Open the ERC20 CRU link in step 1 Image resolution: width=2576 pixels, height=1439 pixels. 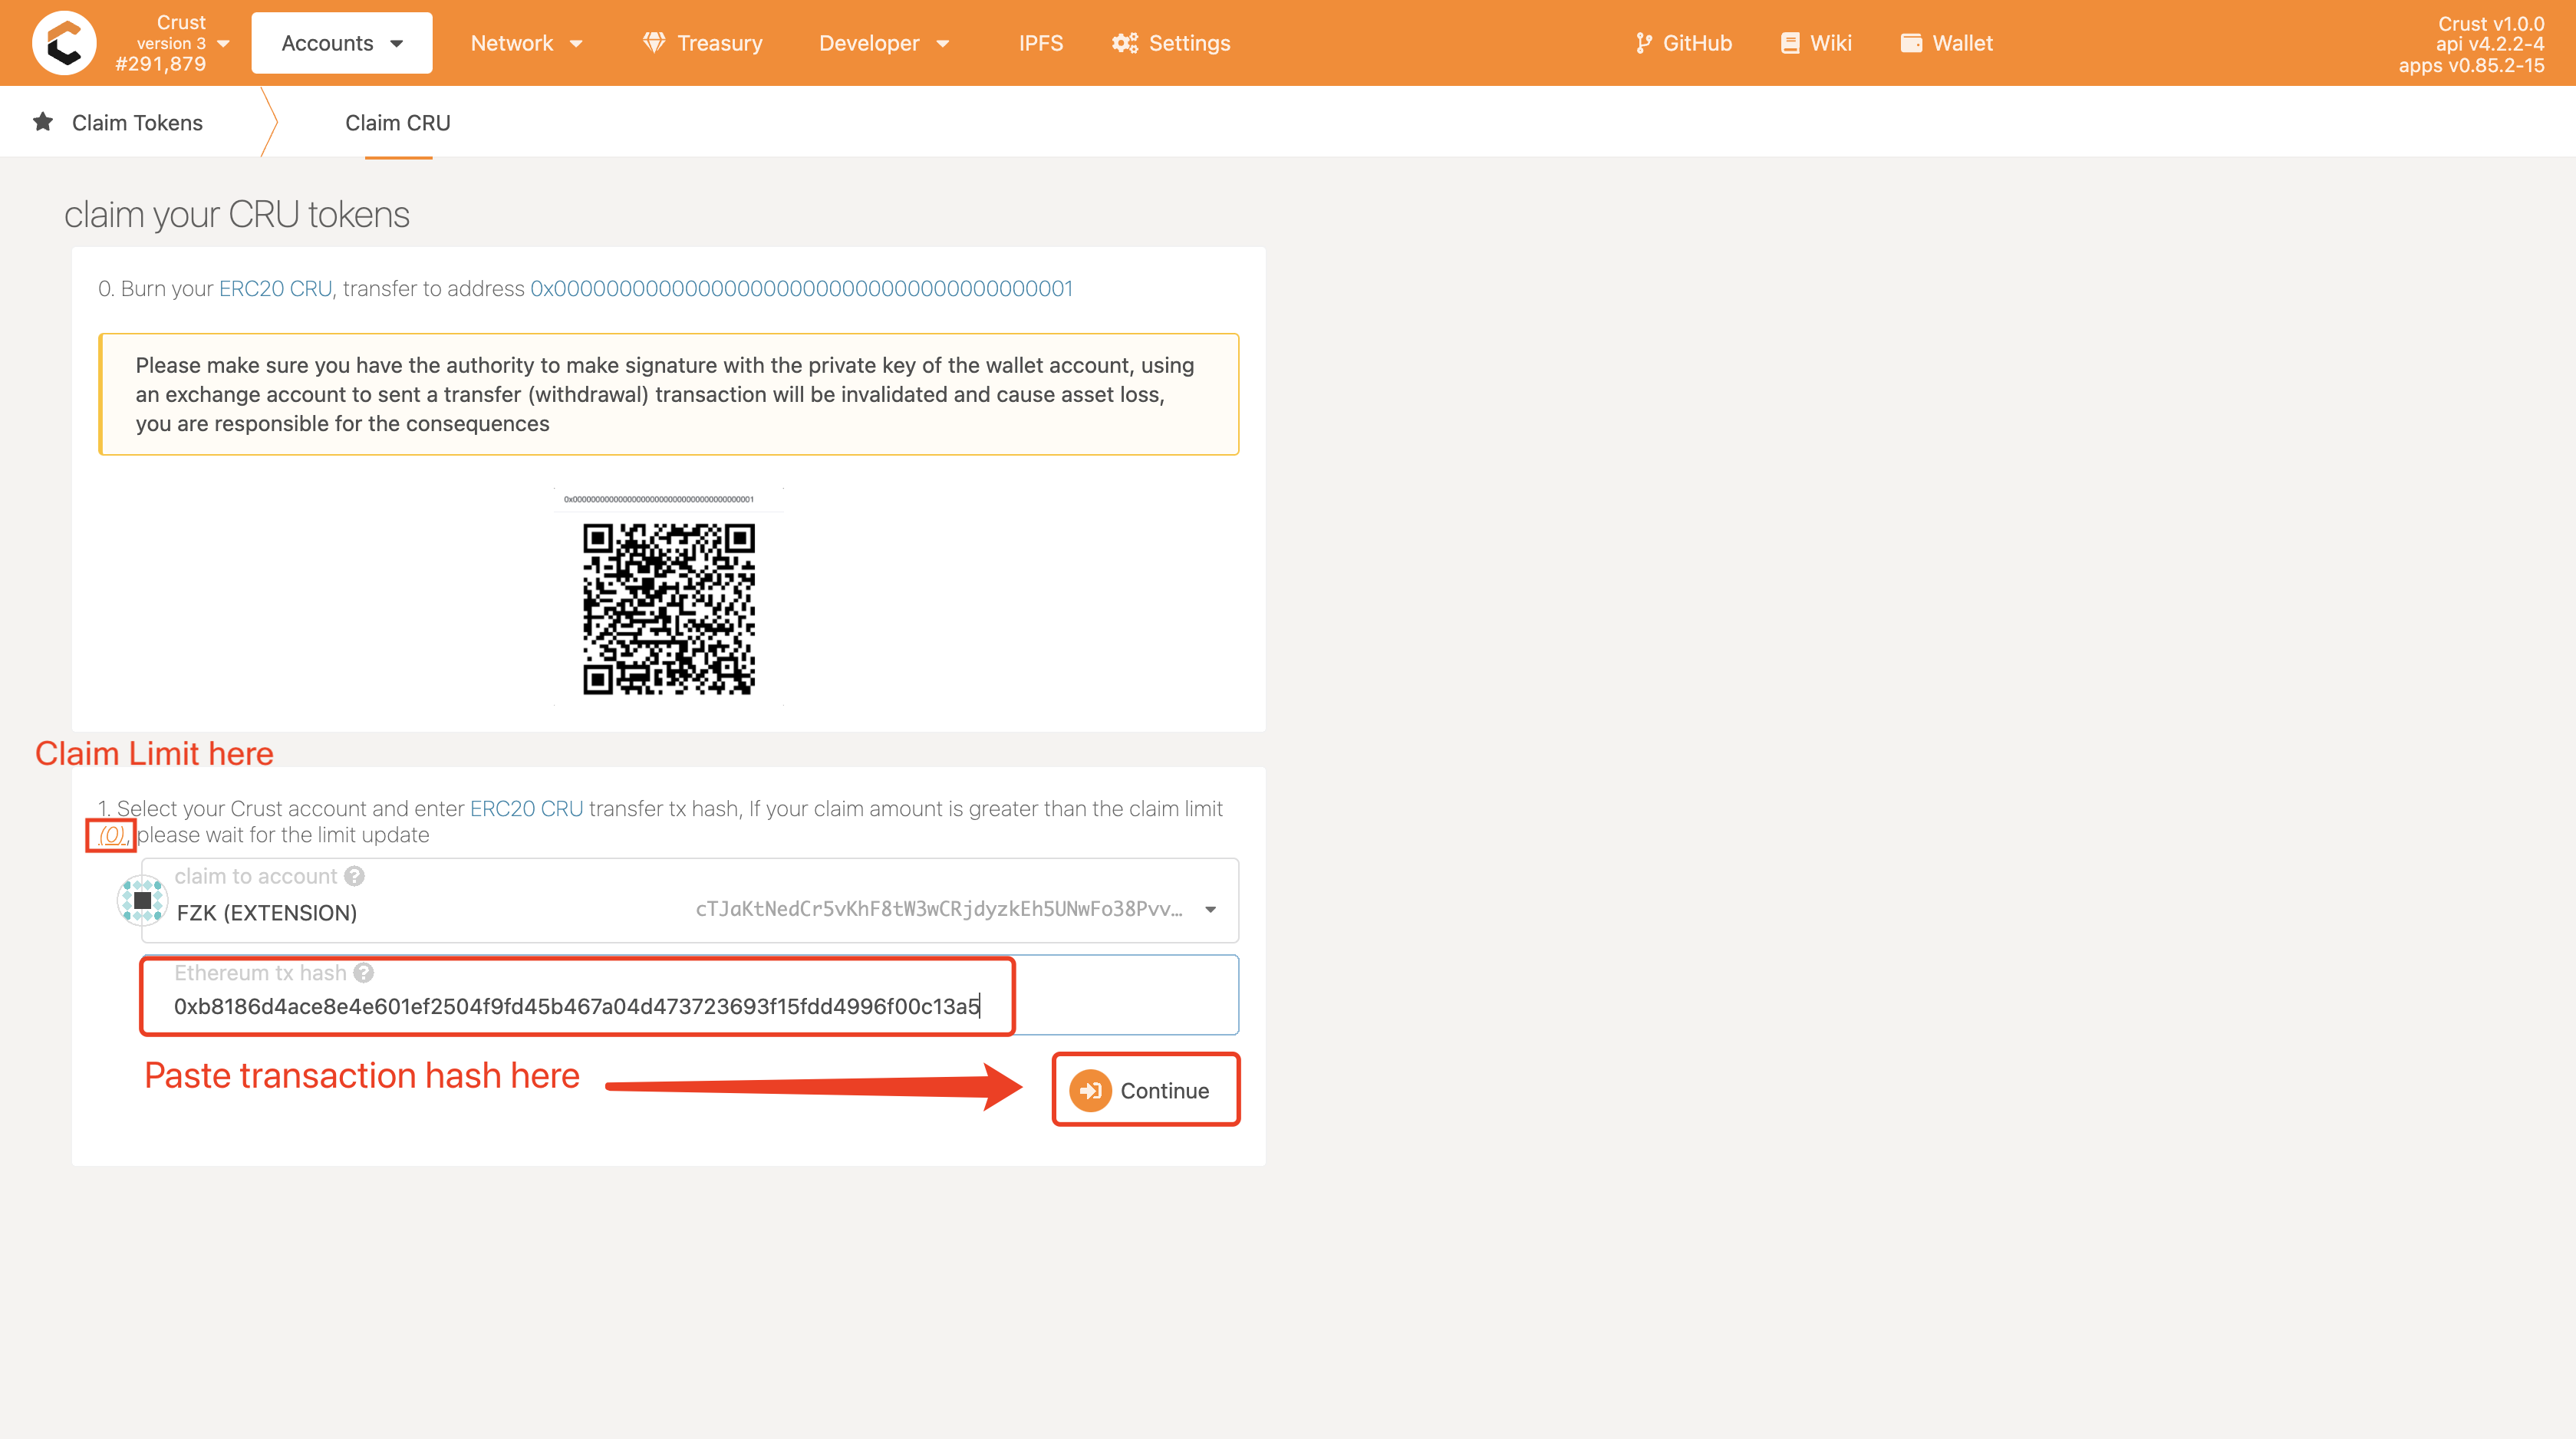pos(526,808)
